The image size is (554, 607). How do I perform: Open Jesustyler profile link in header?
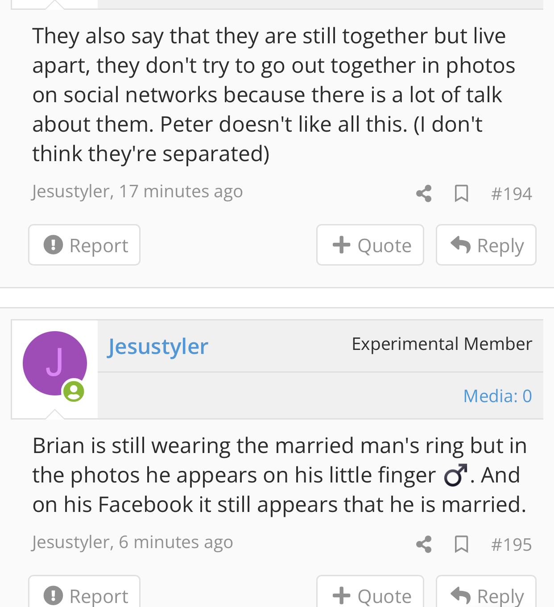(158, 346)
